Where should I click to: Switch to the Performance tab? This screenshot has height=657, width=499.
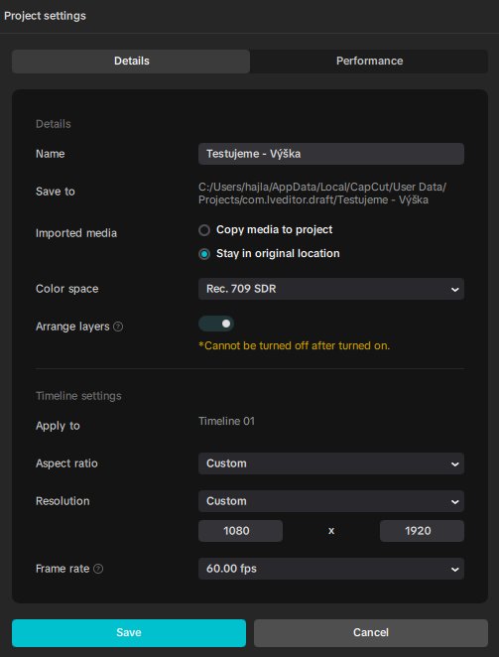[x=369, y=62]
